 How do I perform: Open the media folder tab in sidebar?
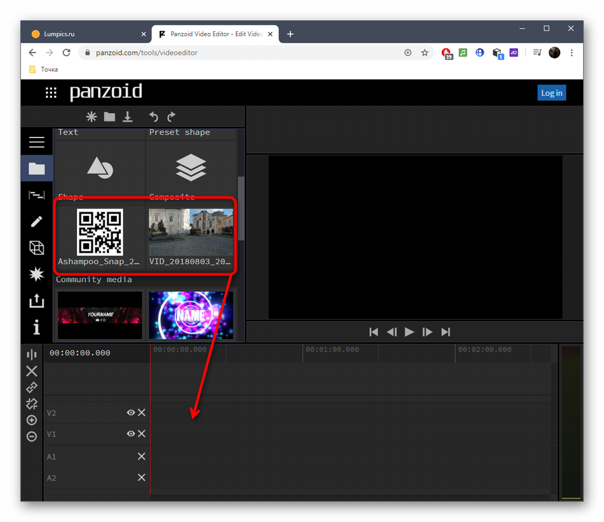[36, 168]
